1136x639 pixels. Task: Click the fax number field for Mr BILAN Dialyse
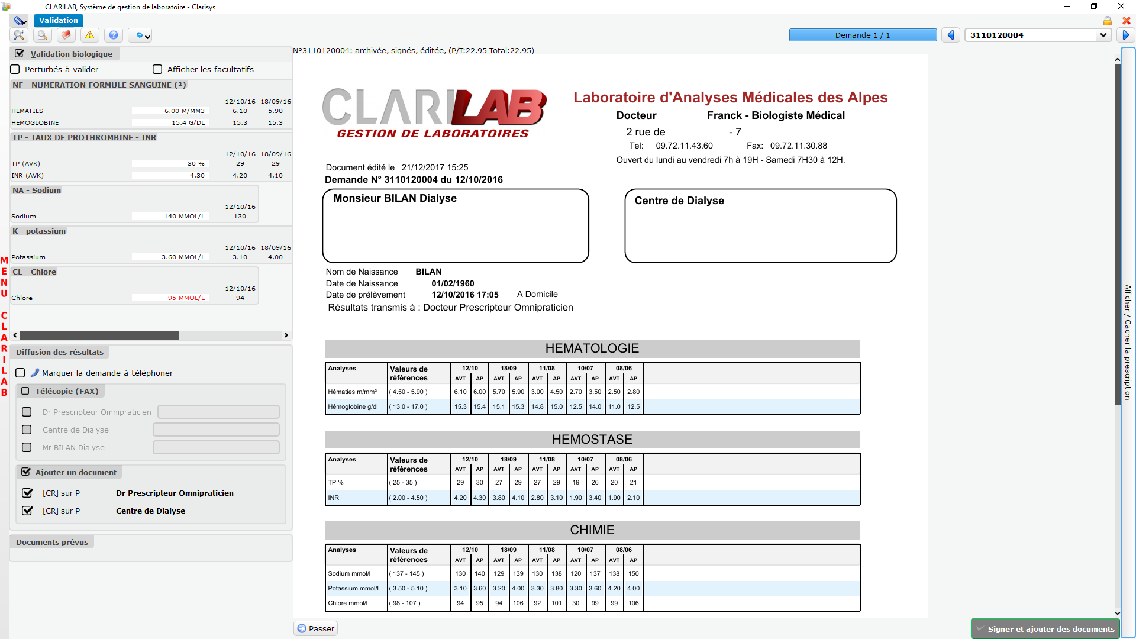pyautogui.click(x=216, y=447)
